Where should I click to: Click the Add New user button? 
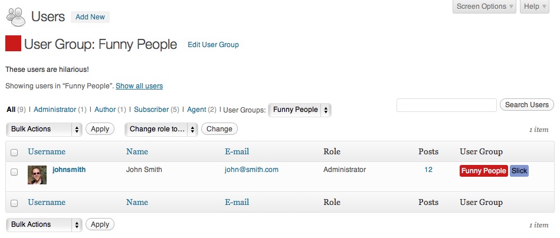coord(90,16)
